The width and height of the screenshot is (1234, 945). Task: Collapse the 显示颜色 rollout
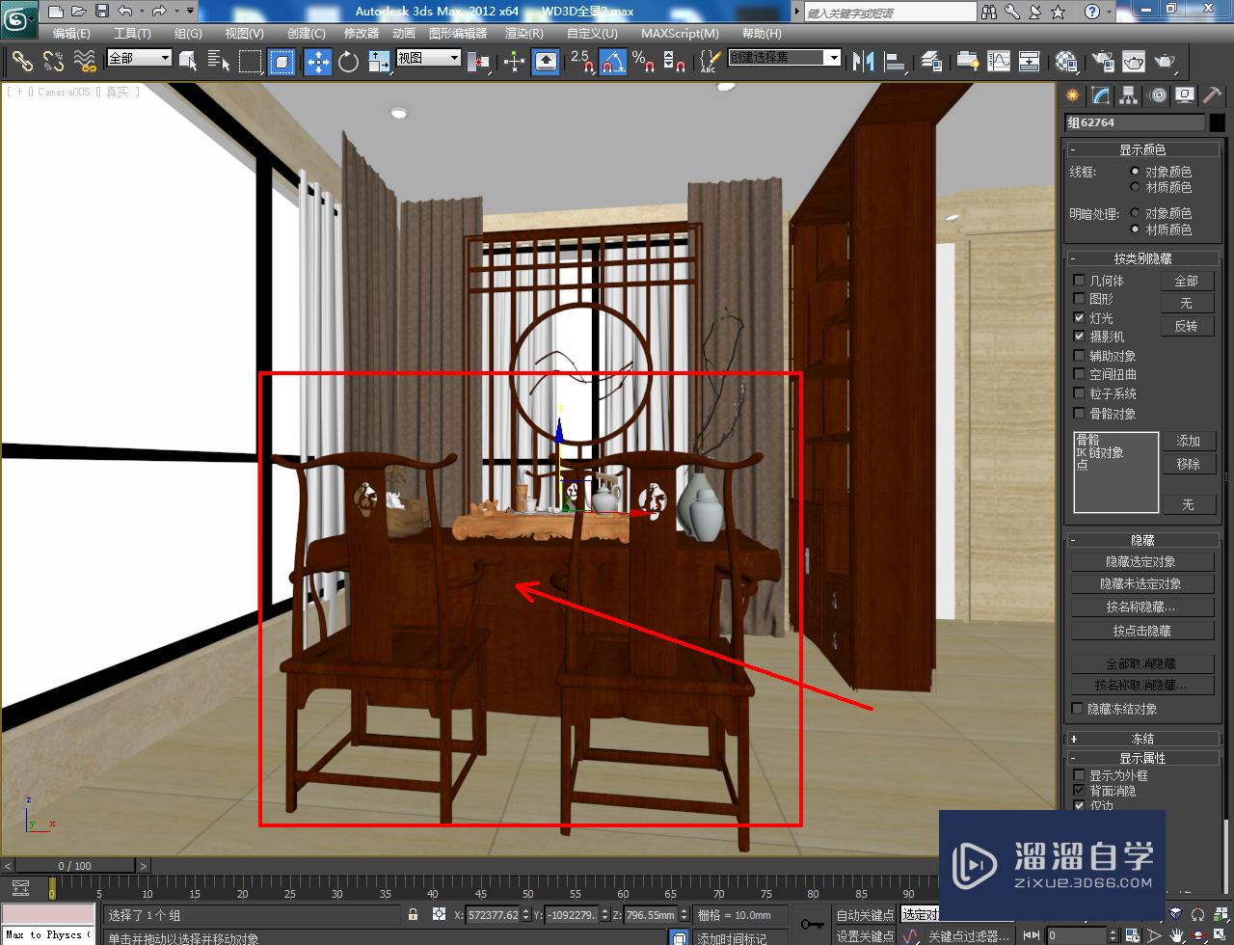coord(1142,149)
